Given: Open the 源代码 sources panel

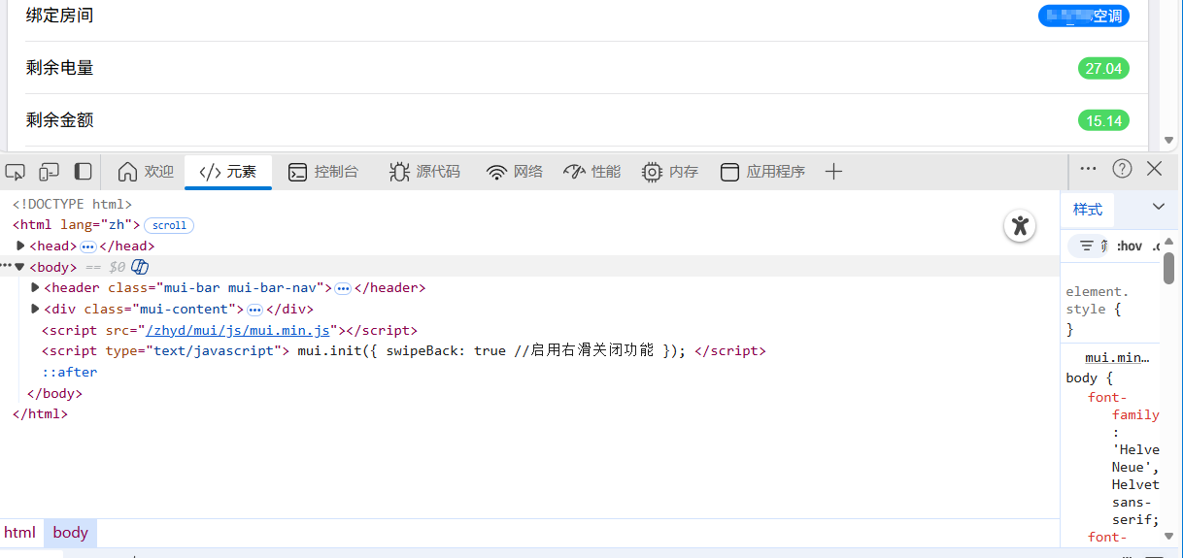Looking at the screenshot, I should pyautogui.click(x=424, y=172).
